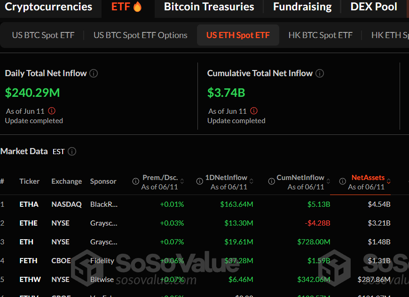This screenshot has height=297, width=409.
Task: Select US BTC Spot ETF sub-tab
Action: tap(43, 35)
